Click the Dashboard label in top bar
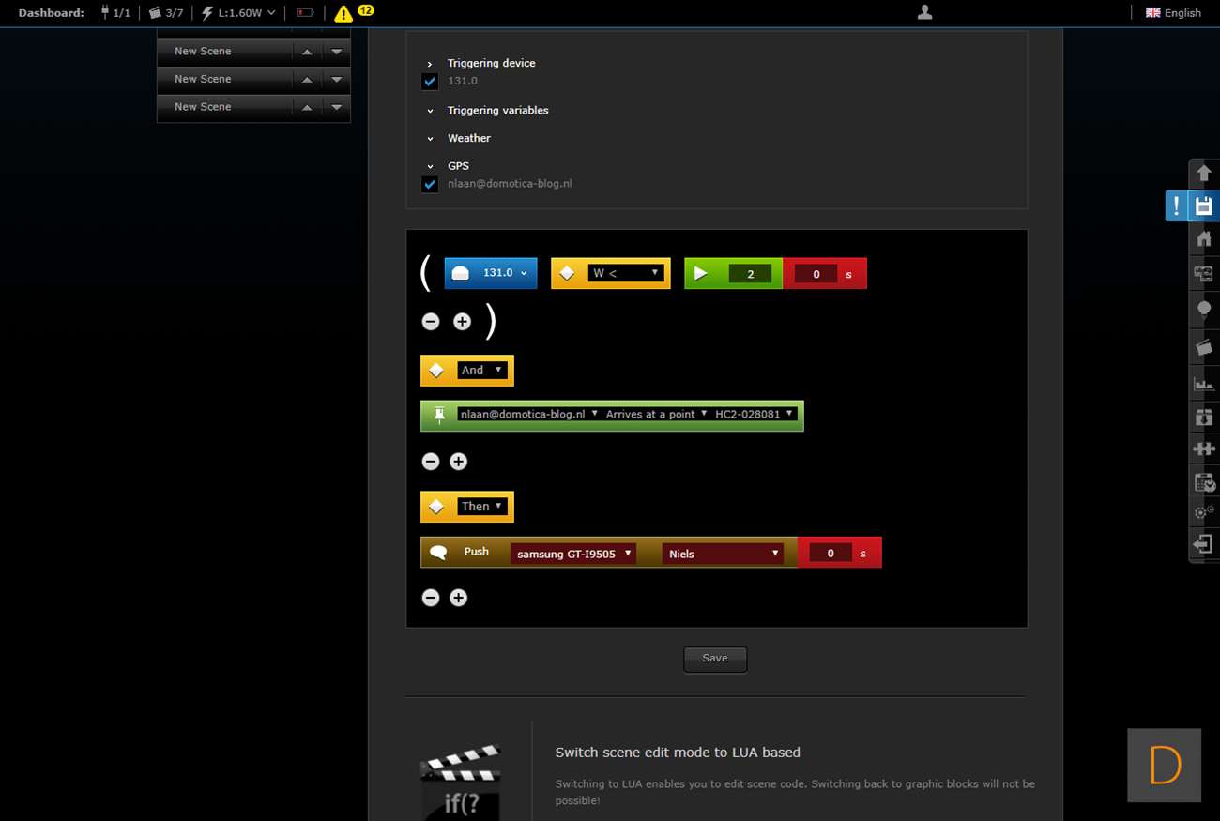This screenshot has width=1220, height=821. click(x=52, y=13)
